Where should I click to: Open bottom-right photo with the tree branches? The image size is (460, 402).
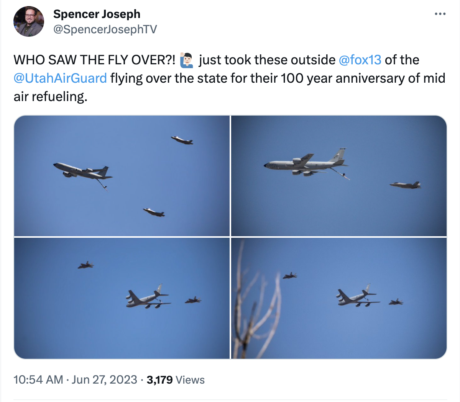click(x=339, y=298)
